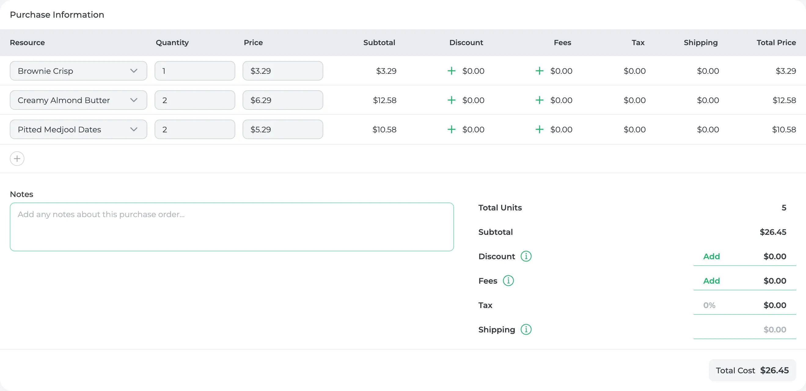
Task: Add a new resource line item
Action: click(x=17, y=159)
